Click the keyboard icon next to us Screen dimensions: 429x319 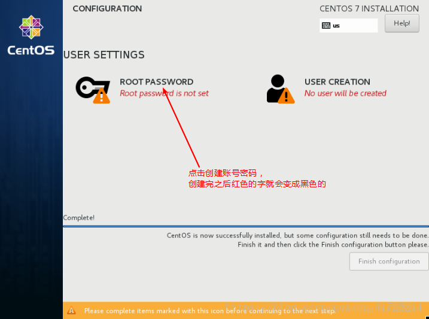click(x=326, y=26)
